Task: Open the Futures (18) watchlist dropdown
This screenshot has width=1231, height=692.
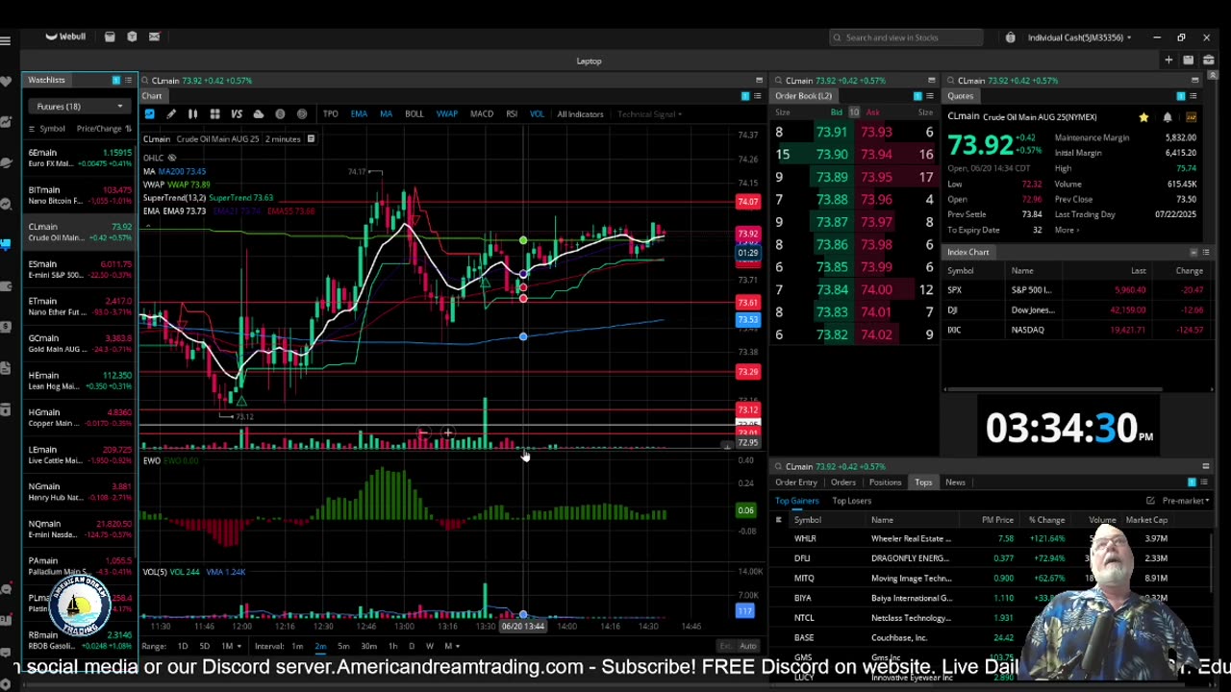Action: [x=79, y=107]
